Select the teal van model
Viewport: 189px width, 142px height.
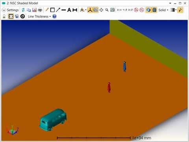tap(53, 120)
